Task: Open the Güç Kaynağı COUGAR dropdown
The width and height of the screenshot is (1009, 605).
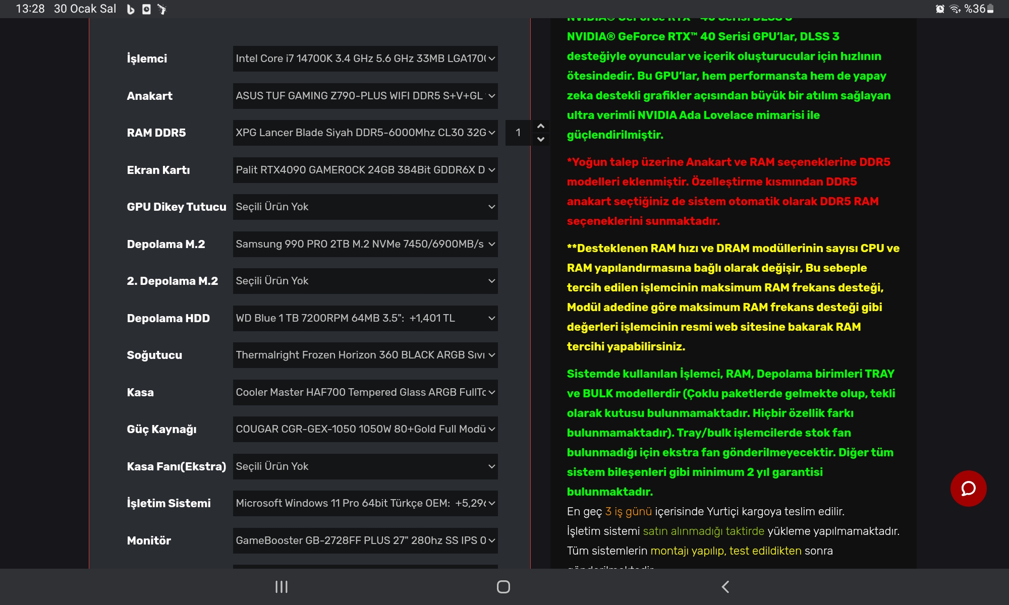Action: (365, 429)
